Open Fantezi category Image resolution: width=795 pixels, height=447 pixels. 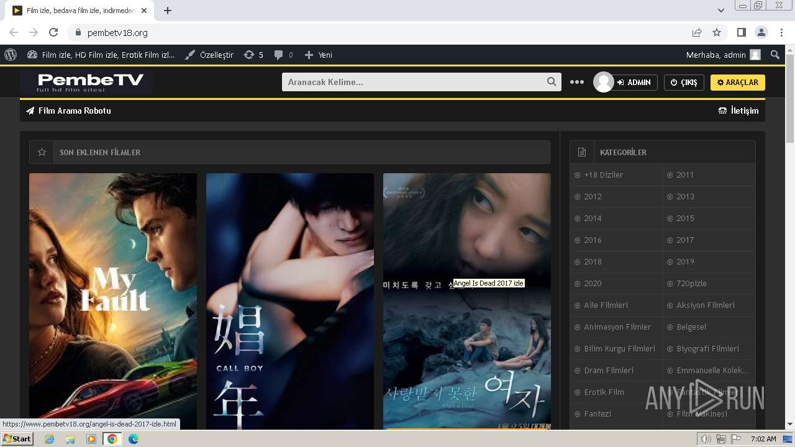tap(597, 414)
